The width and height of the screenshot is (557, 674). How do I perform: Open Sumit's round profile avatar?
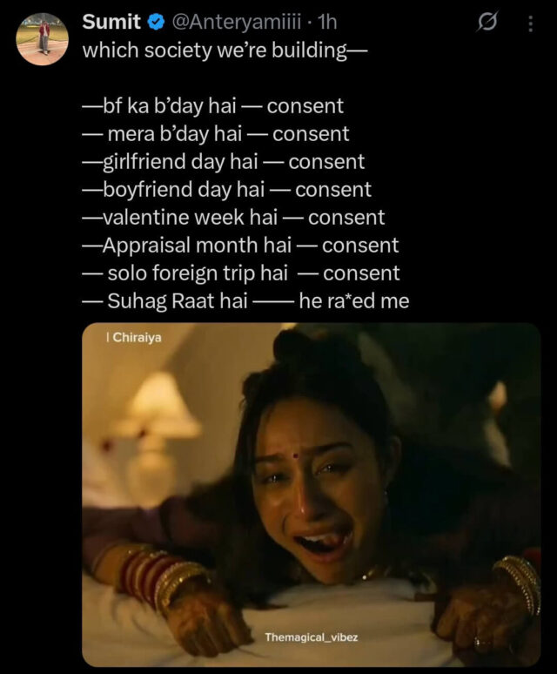click(x=42, y=39)
